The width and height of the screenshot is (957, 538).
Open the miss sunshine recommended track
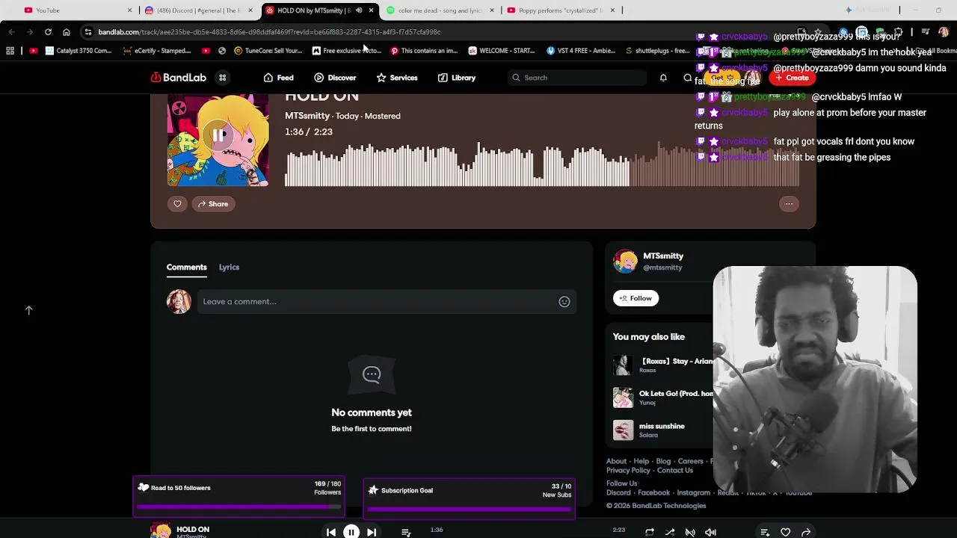click(x=662, y=426)
